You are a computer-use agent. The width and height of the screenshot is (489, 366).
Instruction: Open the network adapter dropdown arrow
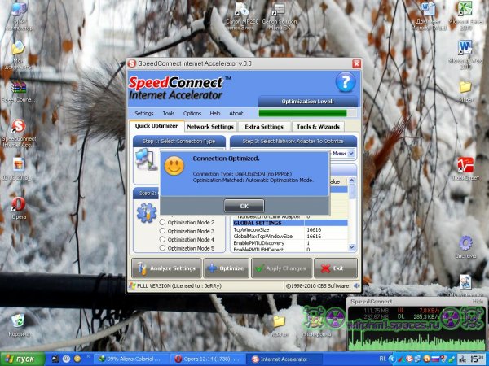[351, 153]
